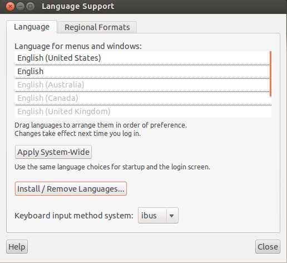Click the language list vertical scrollbar
The width and height of the screenshot is (287, 263).
coord(270,74)
